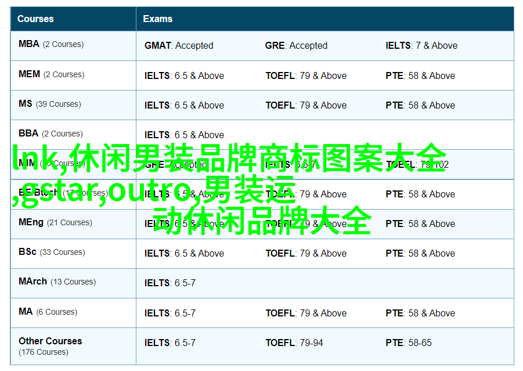
Task: Click PTE: 58 & Above in MEM row
Action: pyautogui.click(x=420, y=75)
